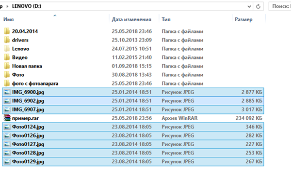Click the 3 017 КБ size value
This screenshot has height=181, width=291.
point(252,110)
